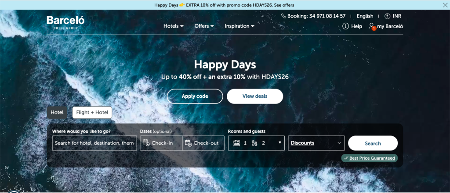Open rooms and guests dropdown arrow
Screen dimensions: 450x193
click(x=280, y=143)
